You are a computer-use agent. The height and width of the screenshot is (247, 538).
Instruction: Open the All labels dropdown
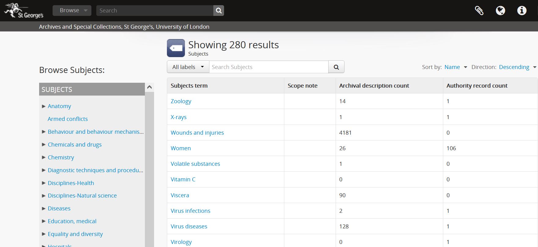coord(188,67)
